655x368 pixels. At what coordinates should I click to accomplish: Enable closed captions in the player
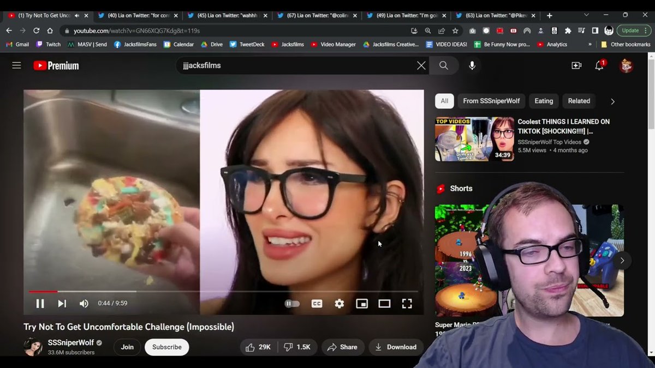point(317,303)
